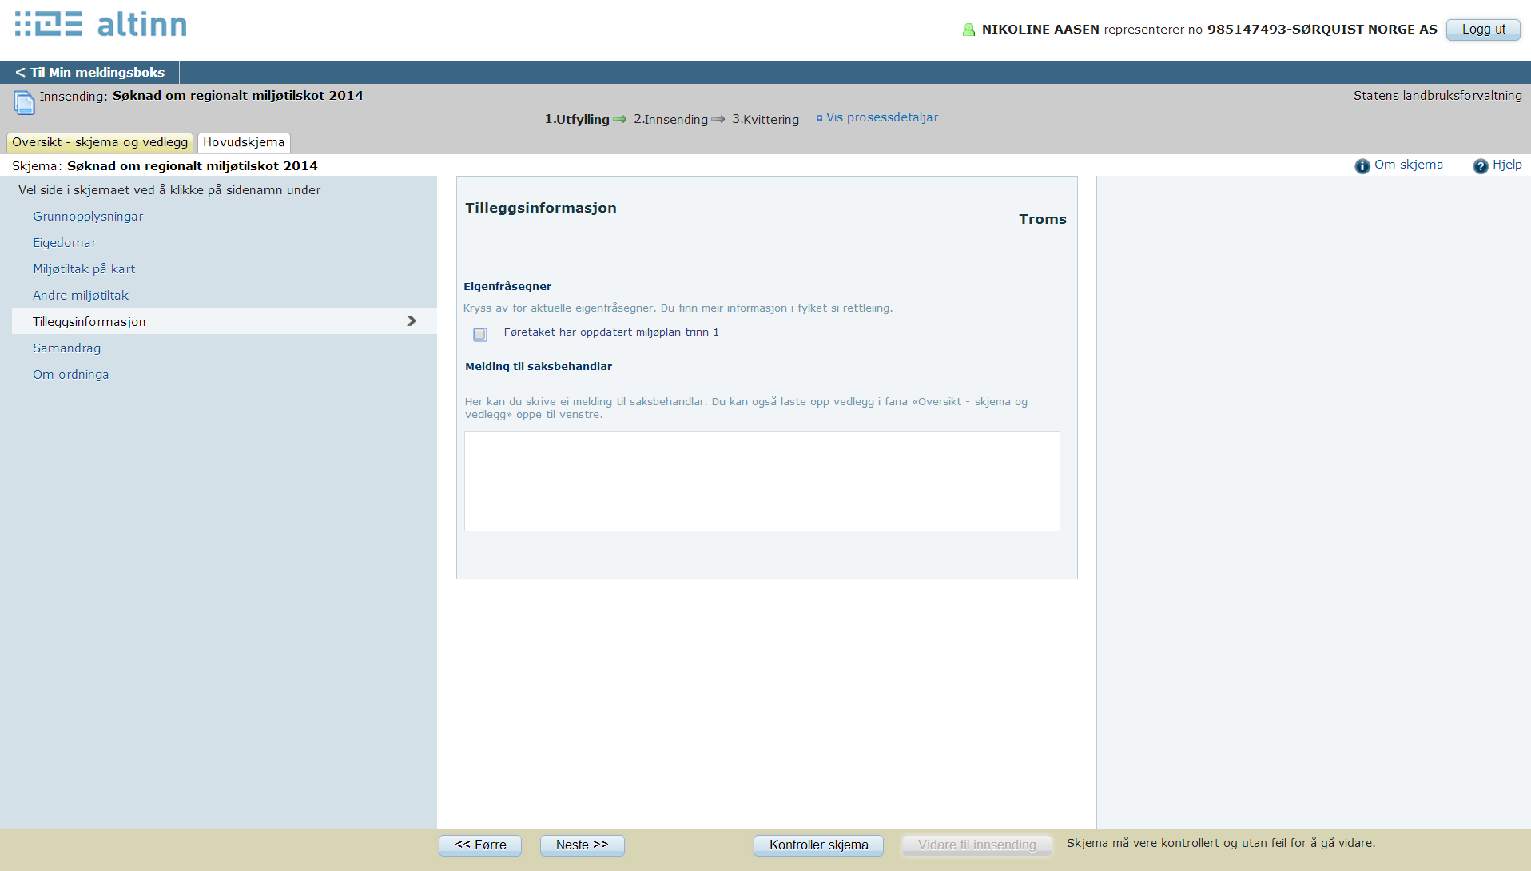Click the 'Vidare til innsending' button
Screen dimensions: 1531x871
click(976, 845)
